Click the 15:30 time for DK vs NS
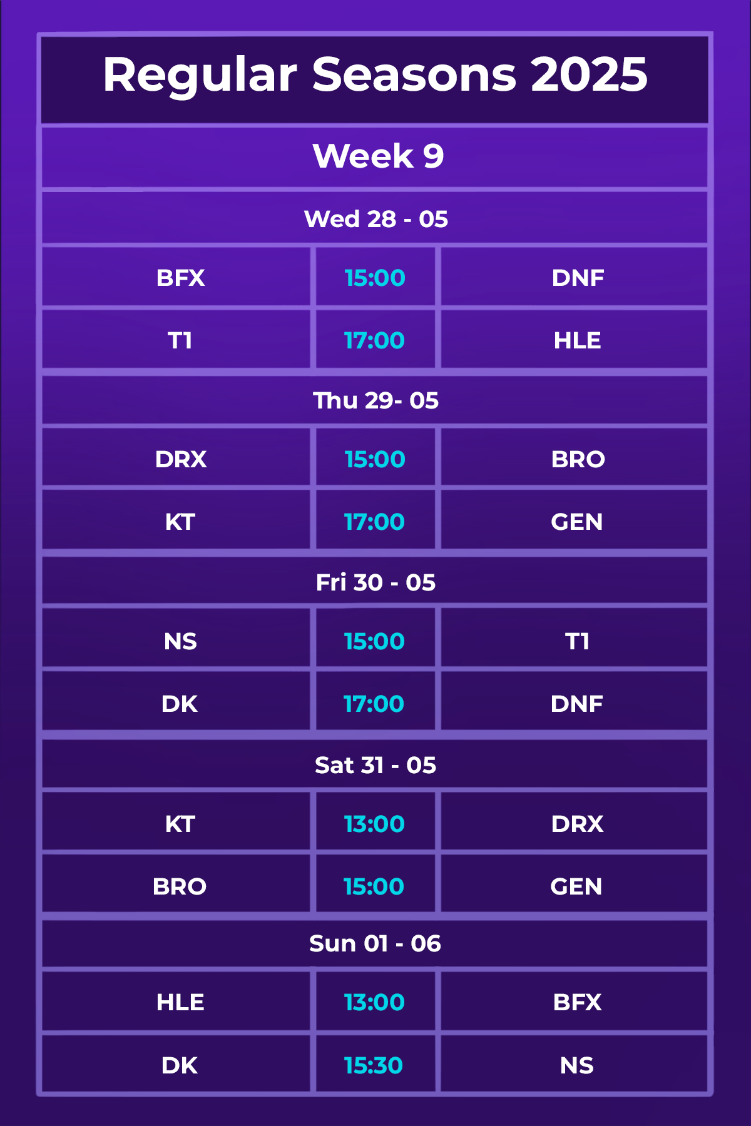 (x=374, y=1065)
